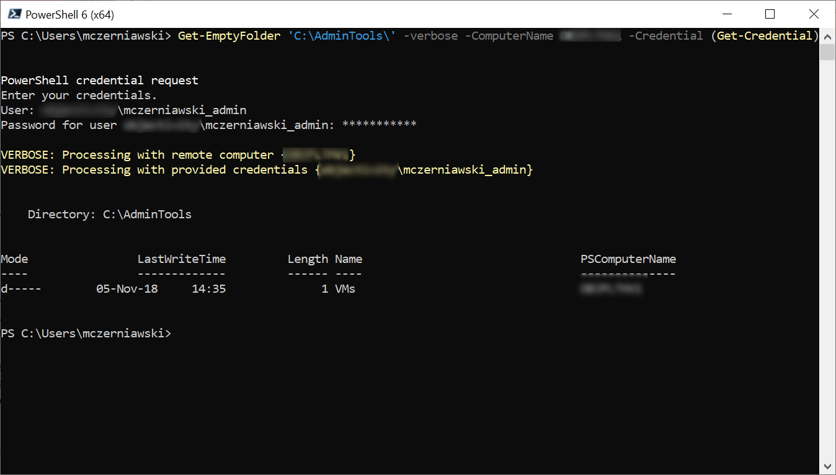Click the Name column header
The height and width of the screenshot is (475, 836).
pyautogui.click(x=349, y=259)
